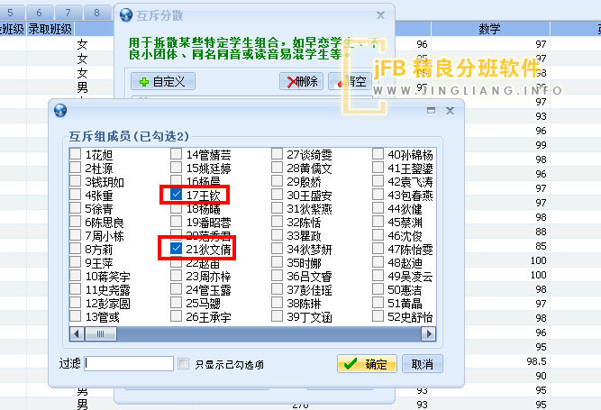The width and height of the screenshot is (601, 410).
Task: Check the 32陈恬 checkbox
Action: pyautogui.click(x=277, y=222)
